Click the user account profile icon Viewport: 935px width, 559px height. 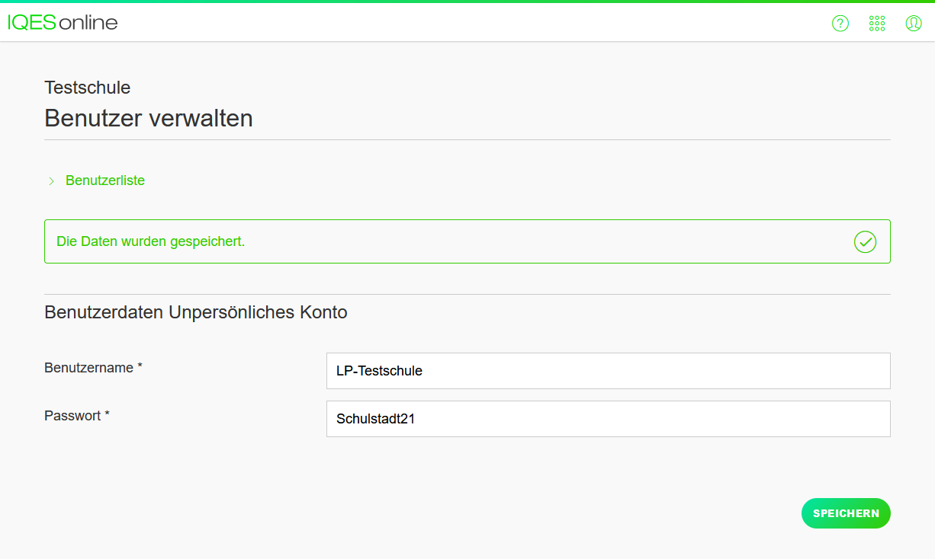(913, 23)
